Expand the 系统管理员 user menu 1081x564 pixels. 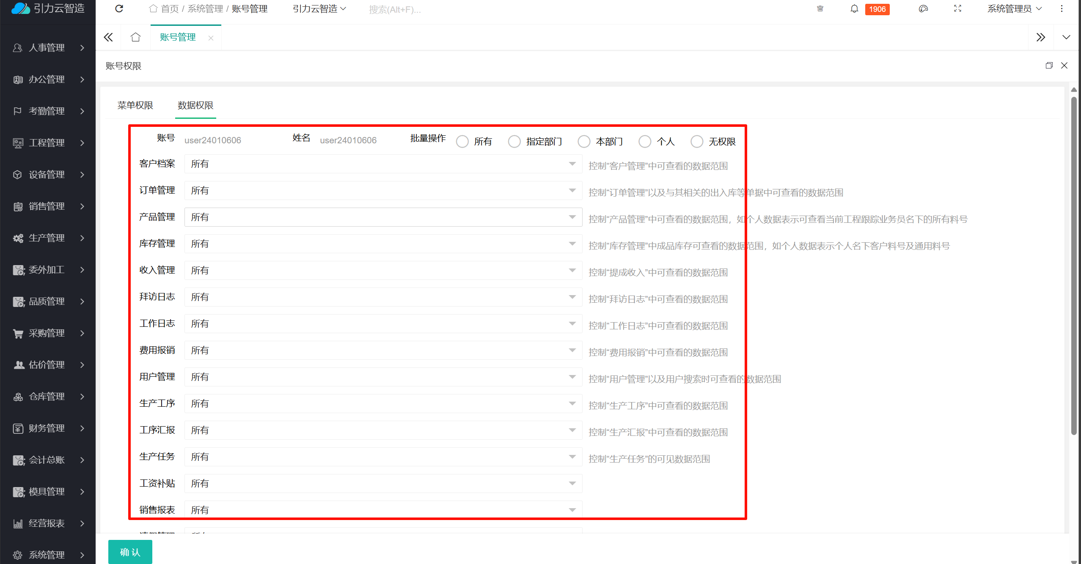pos(1014,9)
